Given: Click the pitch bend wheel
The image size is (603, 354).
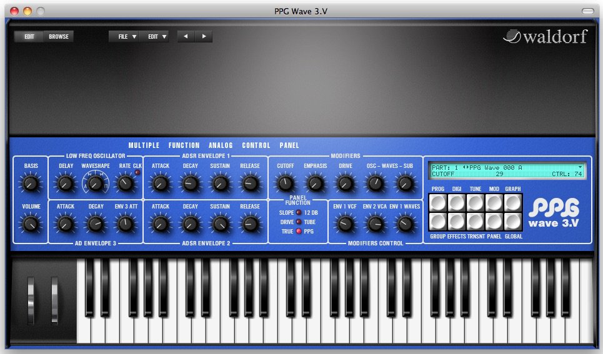Looking at the screenshot, I should [x=31, y=301].
